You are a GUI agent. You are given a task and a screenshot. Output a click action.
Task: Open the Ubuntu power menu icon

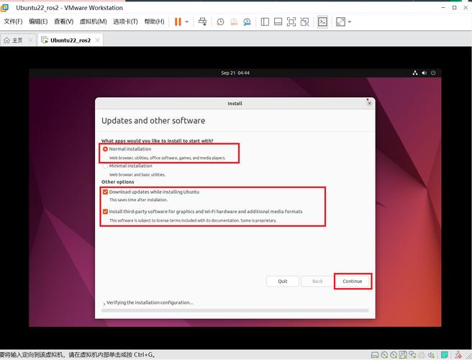[433, 73]
